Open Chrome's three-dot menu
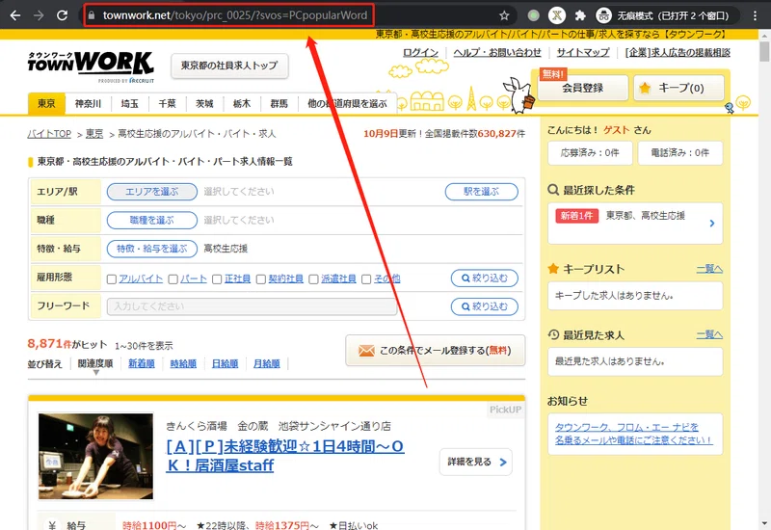 click(755, 15)
